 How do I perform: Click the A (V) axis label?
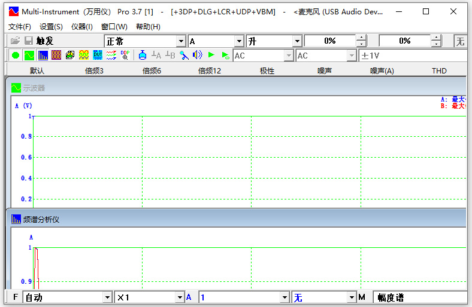click(23, 106)
